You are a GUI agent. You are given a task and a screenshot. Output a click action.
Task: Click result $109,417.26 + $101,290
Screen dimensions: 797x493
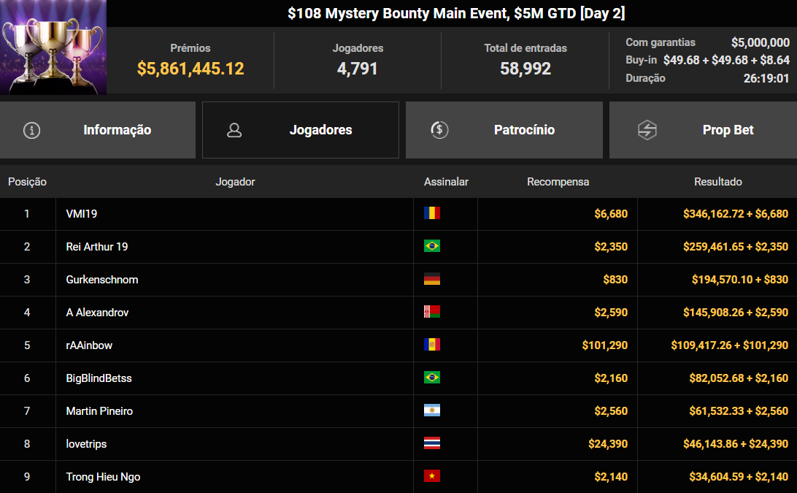(x=729, y=345)
